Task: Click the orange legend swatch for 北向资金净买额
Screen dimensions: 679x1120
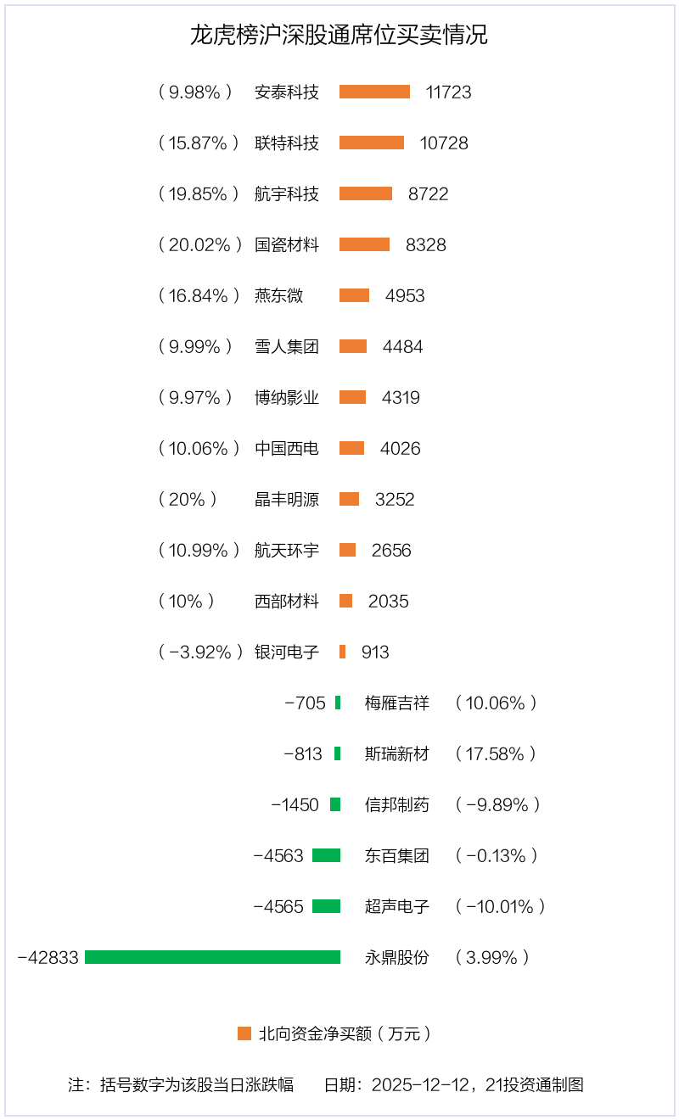Action: (244, 1033)
